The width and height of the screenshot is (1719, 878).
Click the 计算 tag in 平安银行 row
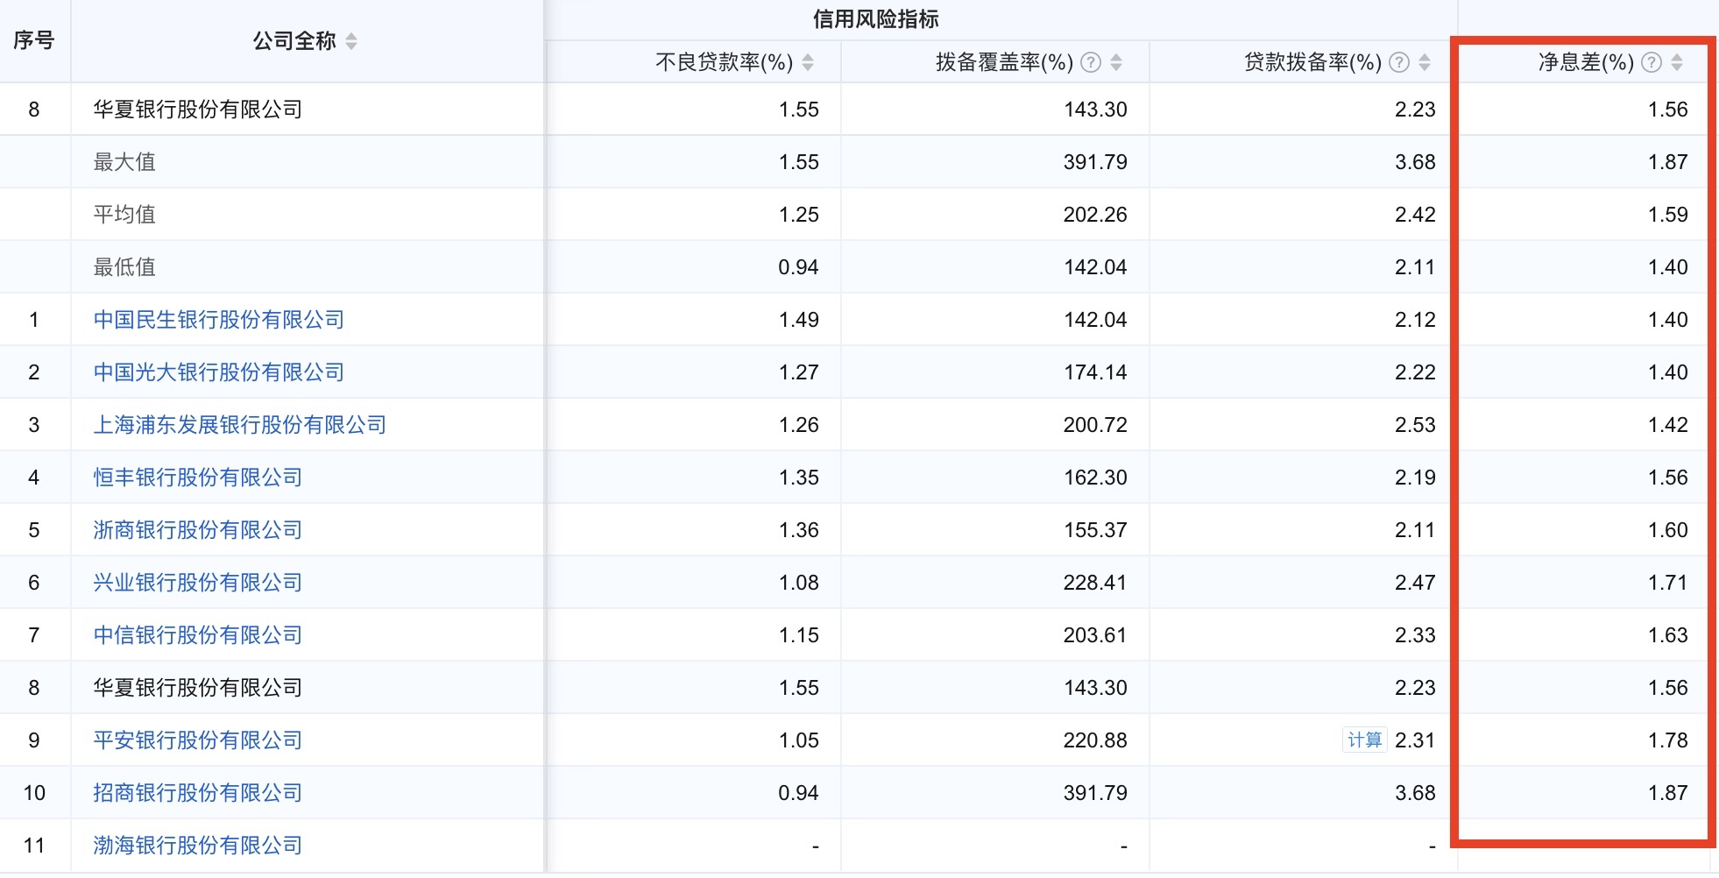click(1364, 740)
